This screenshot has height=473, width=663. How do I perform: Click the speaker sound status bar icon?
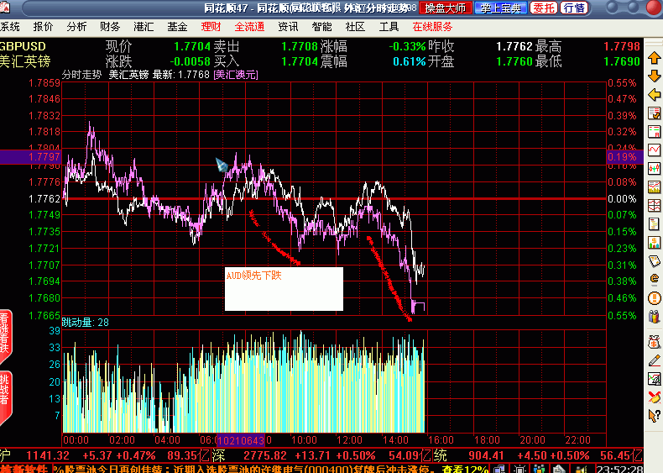click(x=583, y=469)
